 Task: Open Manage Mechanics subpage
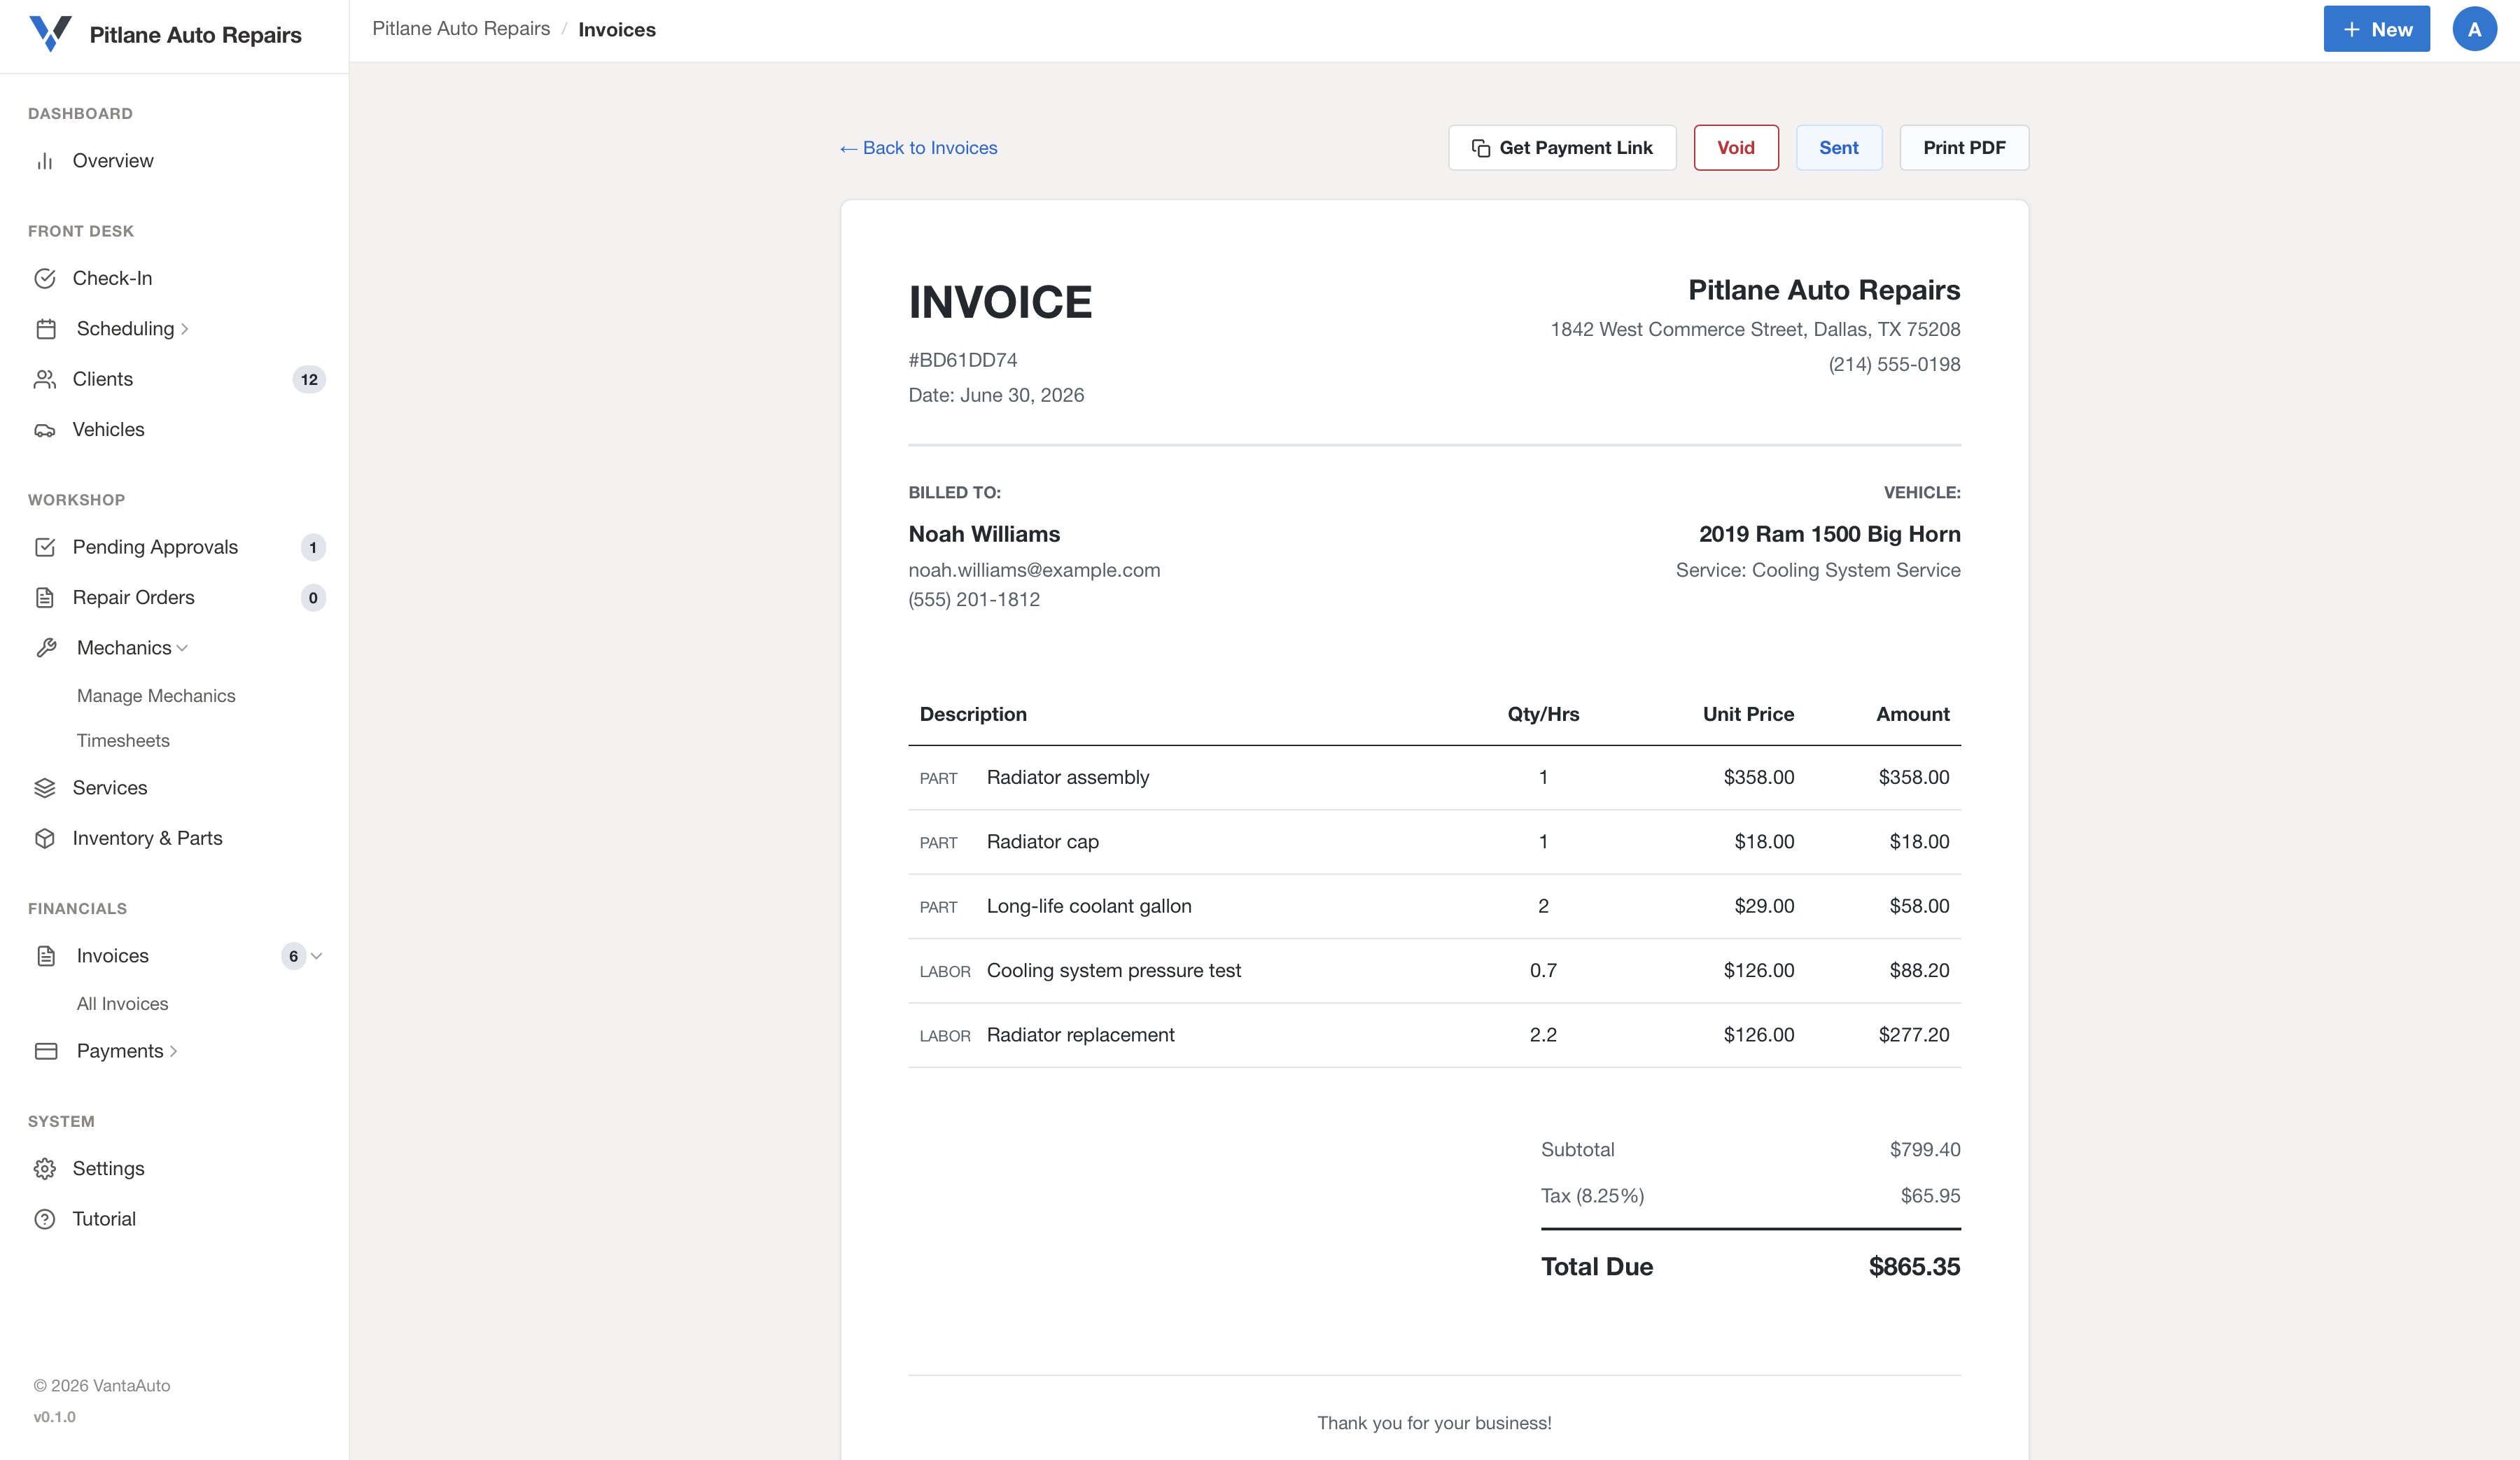(156, 696)
